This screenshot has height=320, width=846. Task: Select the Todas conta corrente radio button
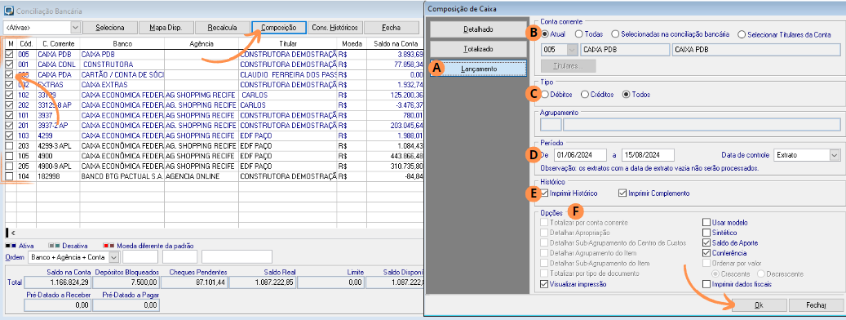[578, 34]
